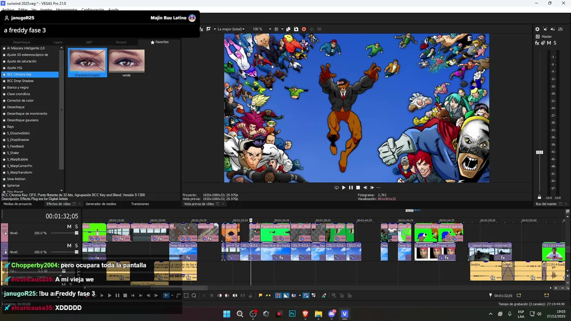Toggle split screen view in preview toolbar
This screenshot has width=571, height=321.
click(208, 29)
